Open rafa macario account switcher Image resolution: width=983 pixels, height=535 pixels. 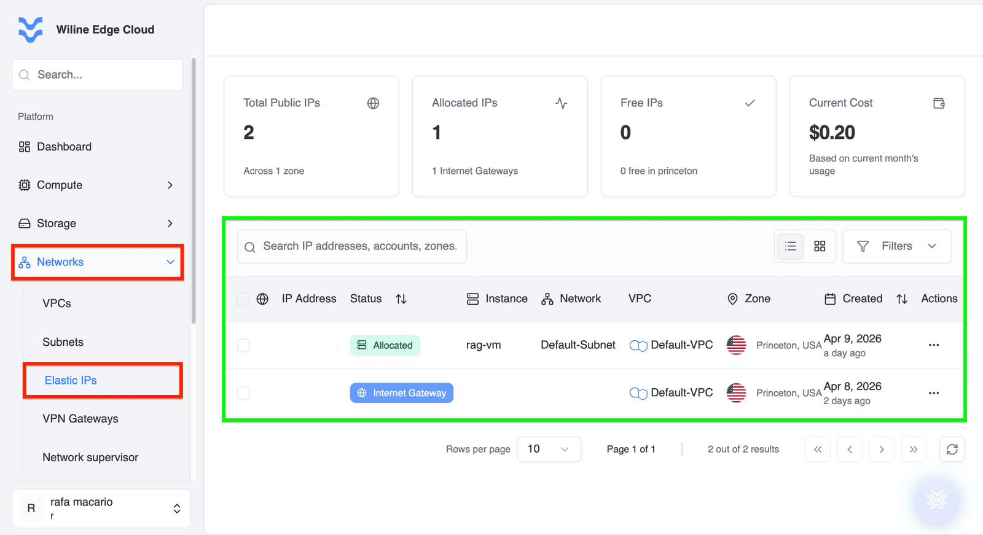coord(101,509)
